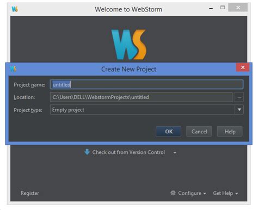The width and height of the screenshot is (258, 210).
Task: Select the Empty project combo box
Action: (147, 110)
